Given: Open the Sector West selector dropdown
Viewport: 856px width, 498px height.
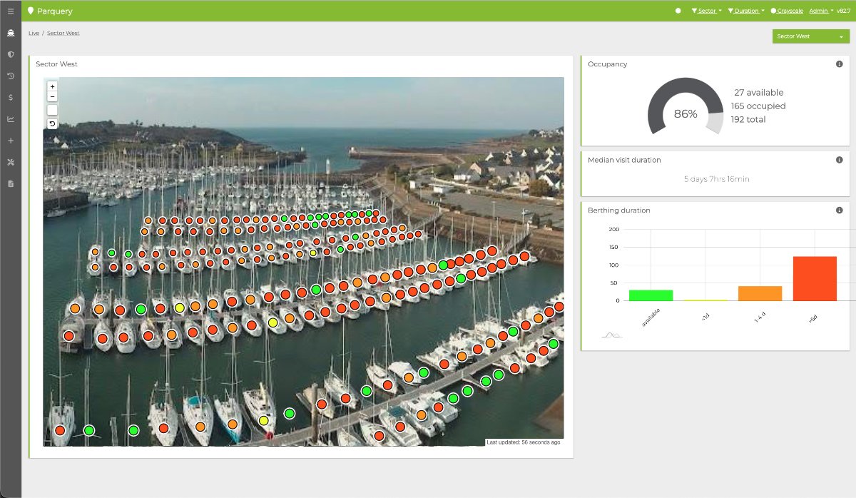Looking at the screenshot, I should click(x=810, y=36).
